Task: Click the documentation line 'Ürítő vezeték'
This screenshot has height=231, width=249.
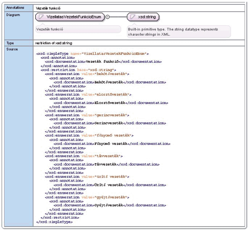Action: [x=110, y=185]
